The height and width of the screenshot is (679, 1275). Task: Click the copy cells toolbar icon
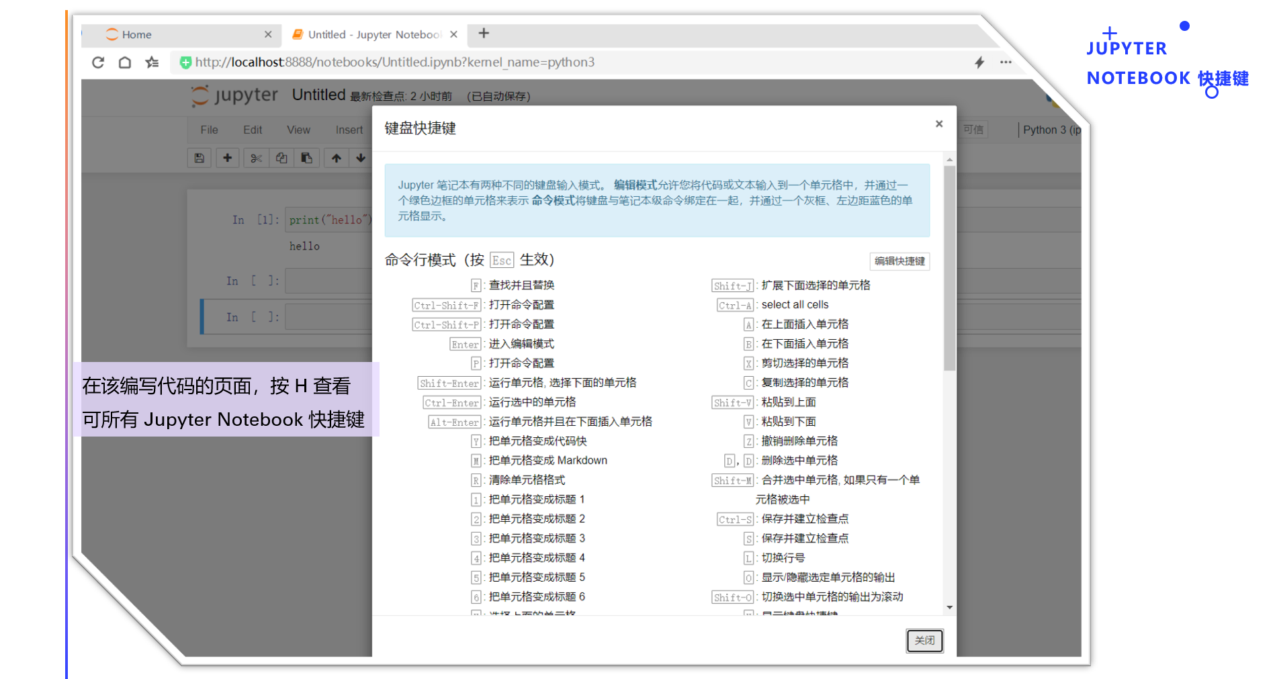[x=281, y=158]
